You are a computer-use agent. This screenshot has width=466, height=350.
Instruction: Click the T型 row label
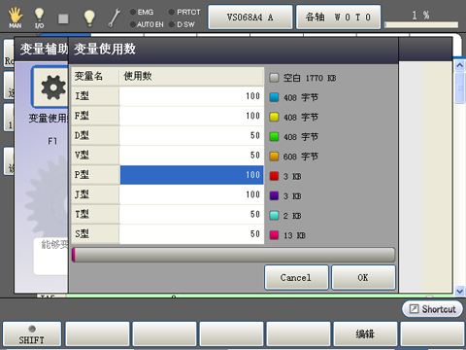tap(95, 215)
